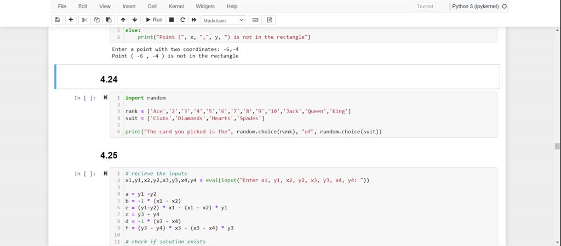Image resolution: width=561 pixels, height=246 pixels.
Task: Collapse the 4.24 code cell with its side arrow
Action: tap(106, 98)
